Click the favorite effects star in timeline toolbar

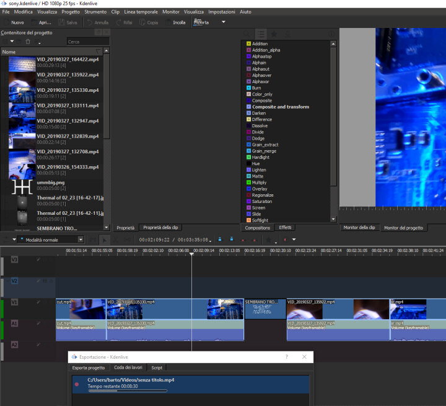pos(268,240)
